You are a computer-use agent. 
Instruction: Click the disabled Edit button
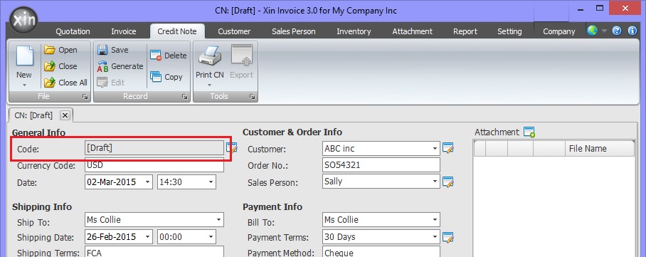pyautogui.click(x=110, y=83)
